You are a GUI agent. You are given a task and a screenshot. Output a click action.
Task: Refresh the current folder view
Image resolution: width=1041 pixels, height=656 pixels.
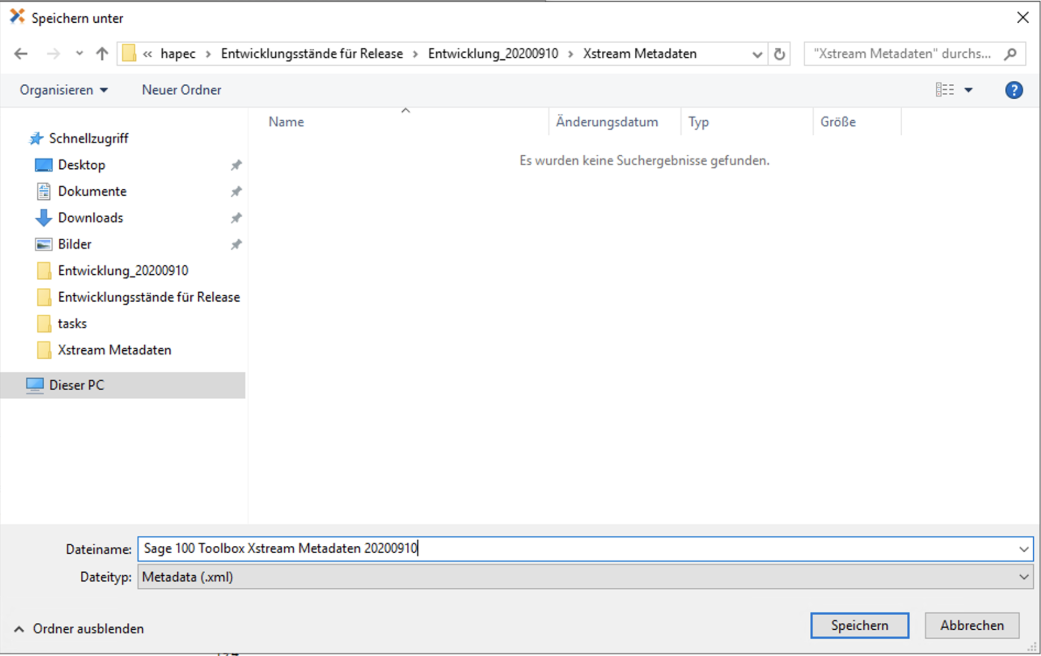[x=779, y=54]
